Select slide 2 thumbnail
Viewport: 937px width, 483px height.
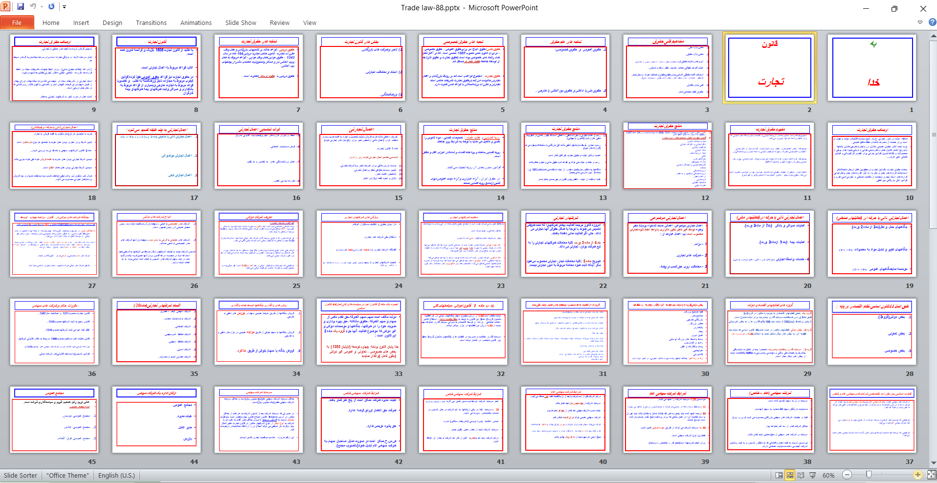(770, 68)
